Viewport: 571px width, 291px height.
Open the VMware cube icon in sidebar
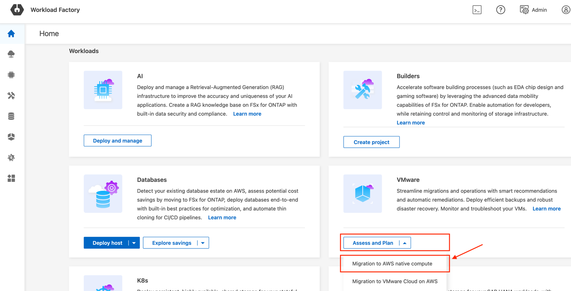coord(11,137)
